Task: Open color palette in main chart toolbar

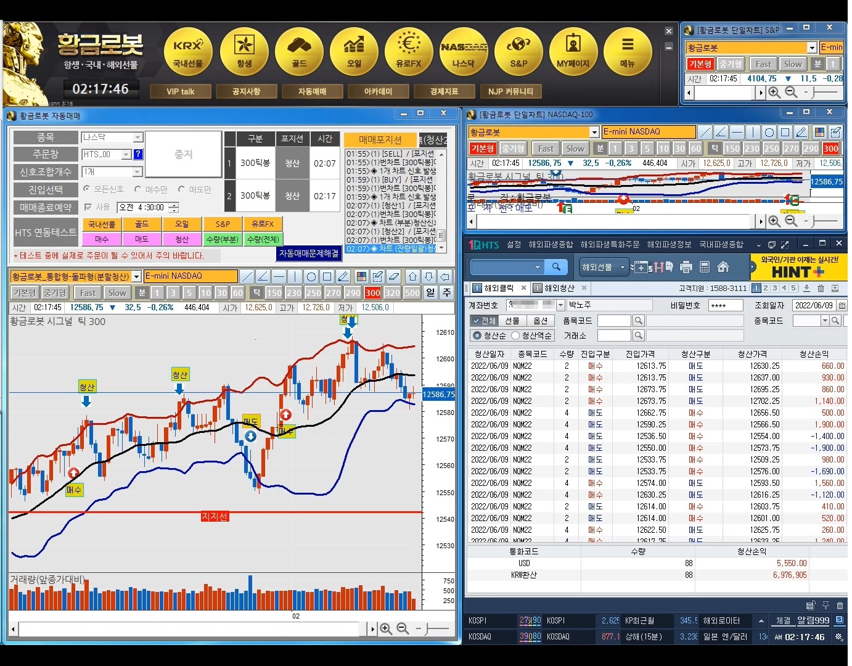Action: pos(362,276)
